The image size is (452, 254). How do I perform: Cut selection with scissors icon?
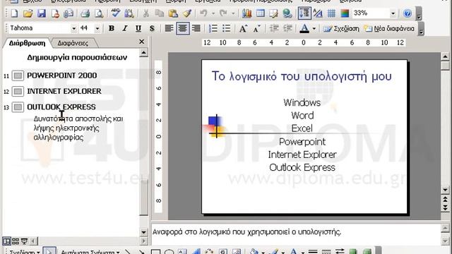point(146,13)
